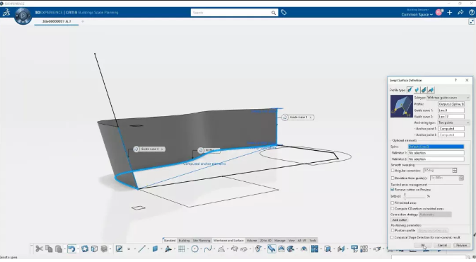The image size is (476, 262).
Task: Click the Undo arrow icon
Action: tap(71, 249)
